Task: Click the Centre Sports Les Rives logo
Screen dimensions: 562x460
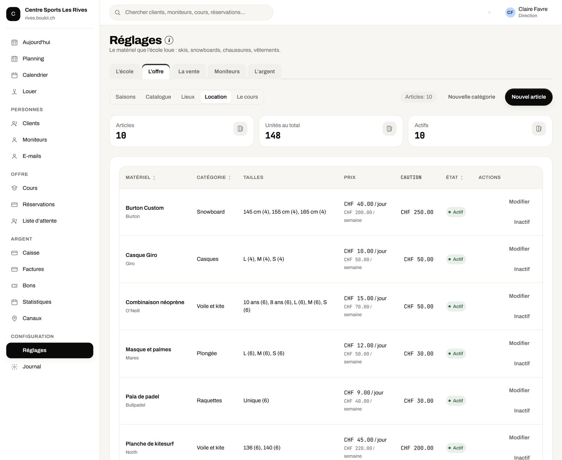Action: 13,14
